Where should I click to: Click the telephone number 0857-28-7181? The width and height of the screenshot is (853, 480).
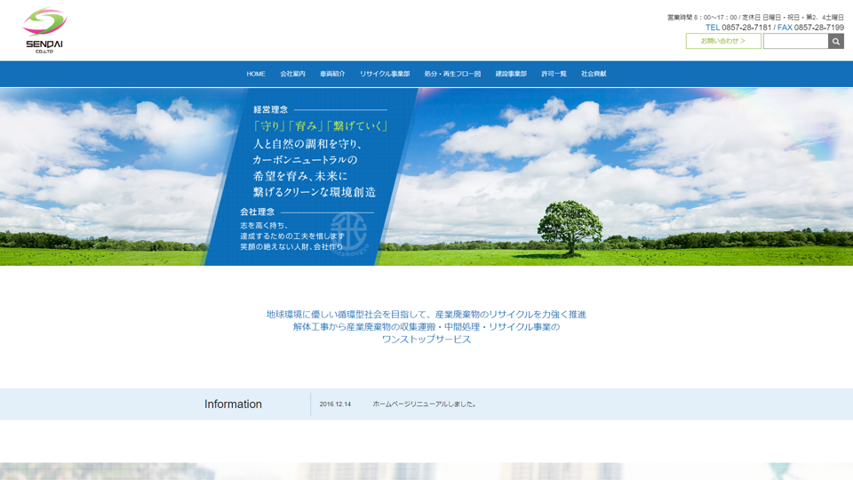point(745,28)
